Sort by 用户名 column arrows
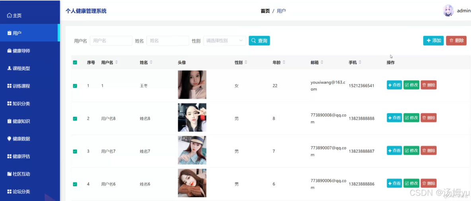 tap(117, 62)
